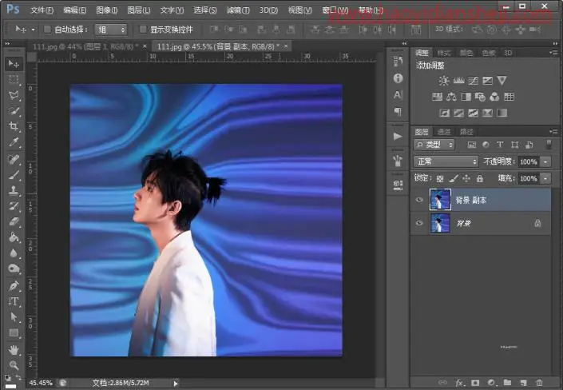Open the Adjustments panel flyout menu
This screenshot has width=563, height=390.
pos(553,53)
